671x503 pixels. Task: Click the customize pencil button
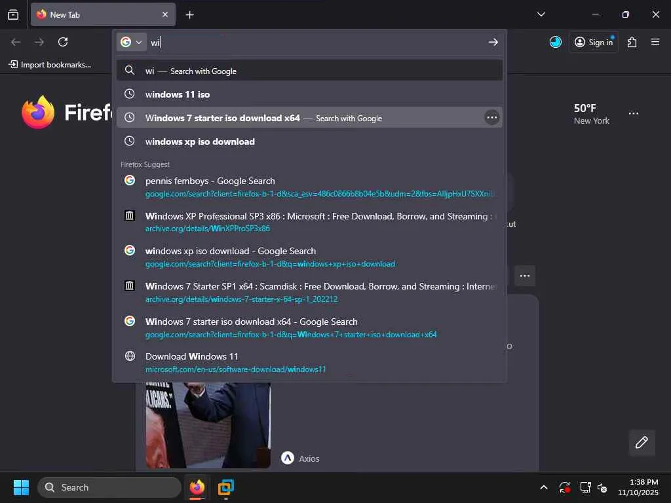[x=642, y=442]
